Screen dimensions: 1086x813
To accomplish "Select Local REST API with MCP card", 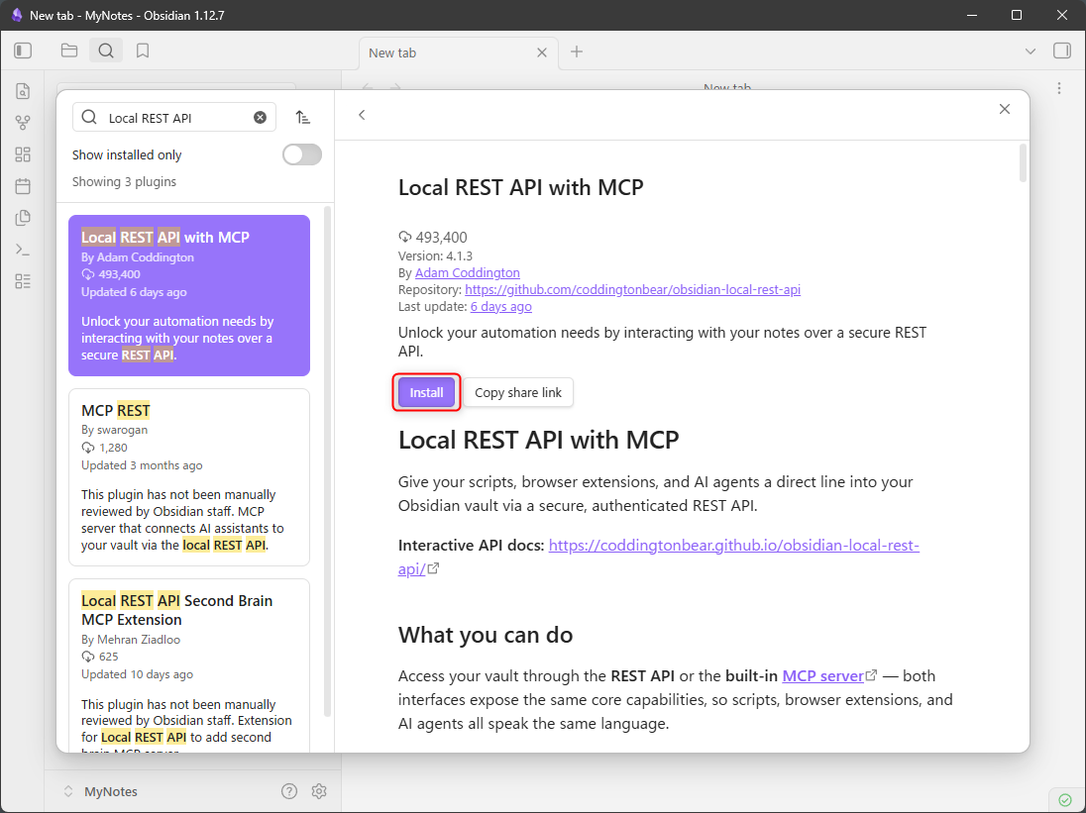I will 189,295.
